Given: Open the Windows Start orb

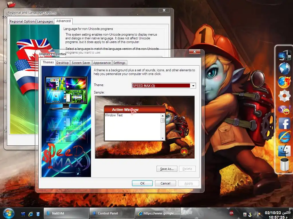Looking at the screenshot, I should (9, 213).
